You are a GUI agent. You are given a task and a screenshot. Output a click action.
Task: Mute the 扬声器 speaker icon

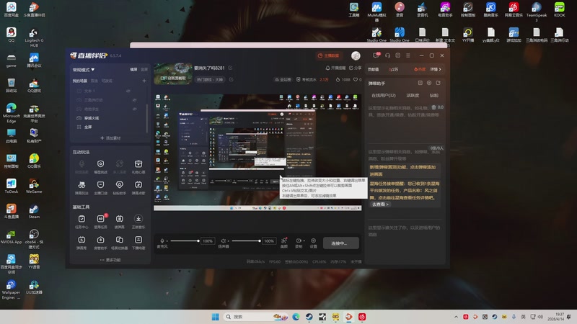(223, 241)
